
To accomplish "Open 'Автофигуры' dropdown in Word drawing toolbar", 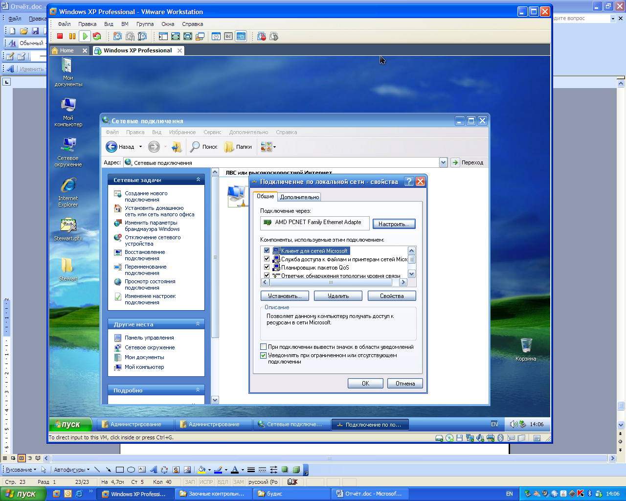I will tap(72, 470).
